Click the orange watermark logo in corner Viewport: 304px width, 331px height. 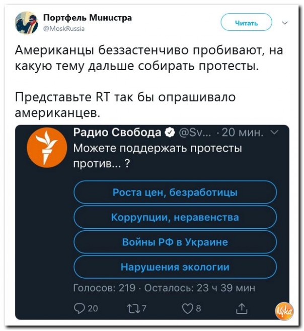click(284, 312)
